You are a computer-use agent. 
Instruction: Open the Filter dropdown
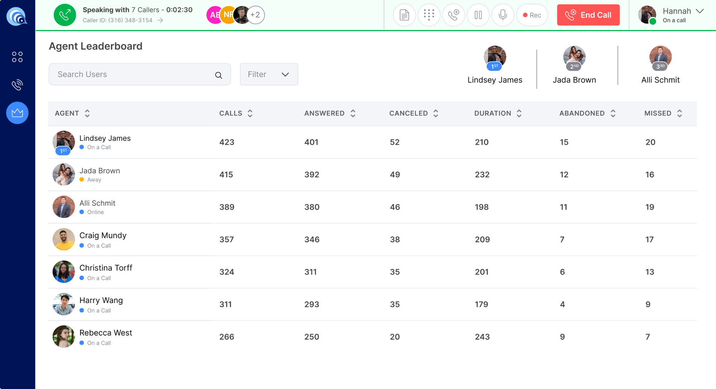[269, 74]
